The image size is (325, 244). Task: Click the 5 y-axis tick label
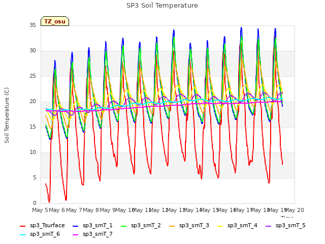pyautogui.click(x=35, y=178)
